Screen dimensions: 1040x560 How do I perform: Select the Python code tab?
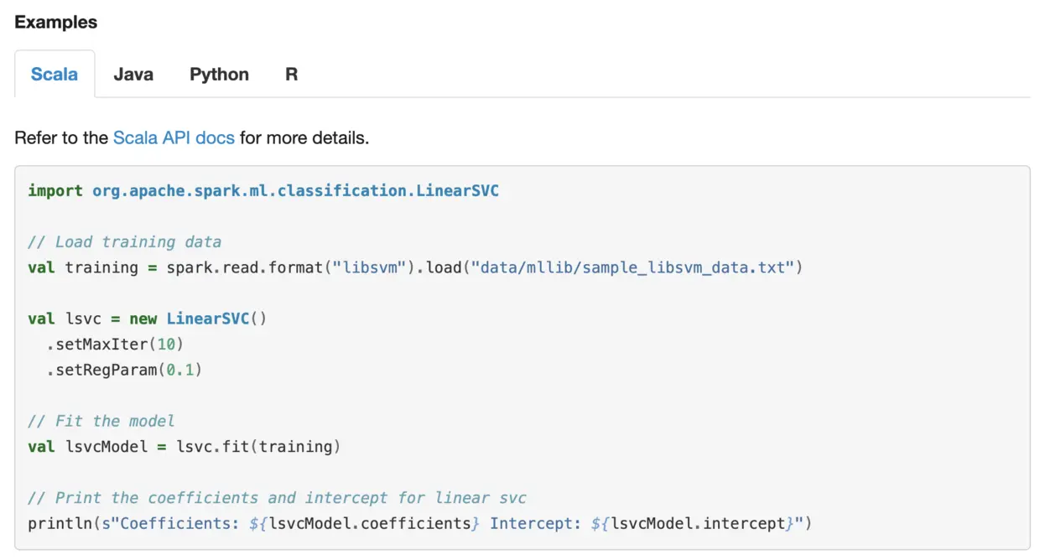point(219,74)
